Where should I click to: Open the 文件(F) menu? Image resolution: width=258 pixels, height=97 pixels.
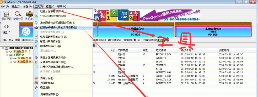pyautogui.click(x=5, y=6)
